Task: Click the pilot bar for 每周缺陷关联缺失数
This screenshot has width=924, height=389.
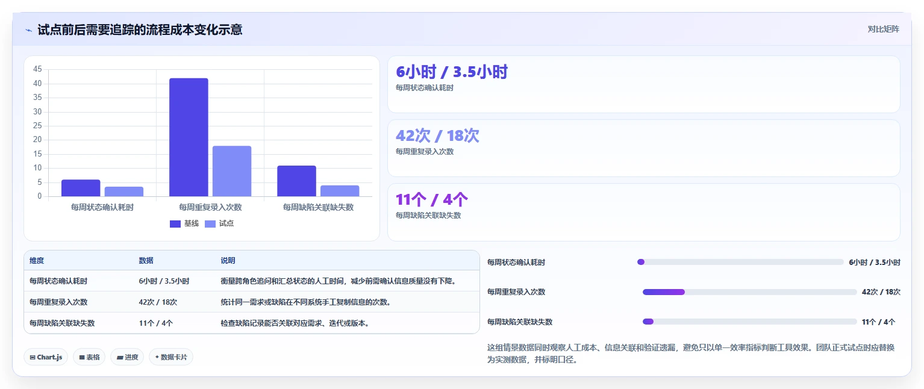Action: point(340,191)
